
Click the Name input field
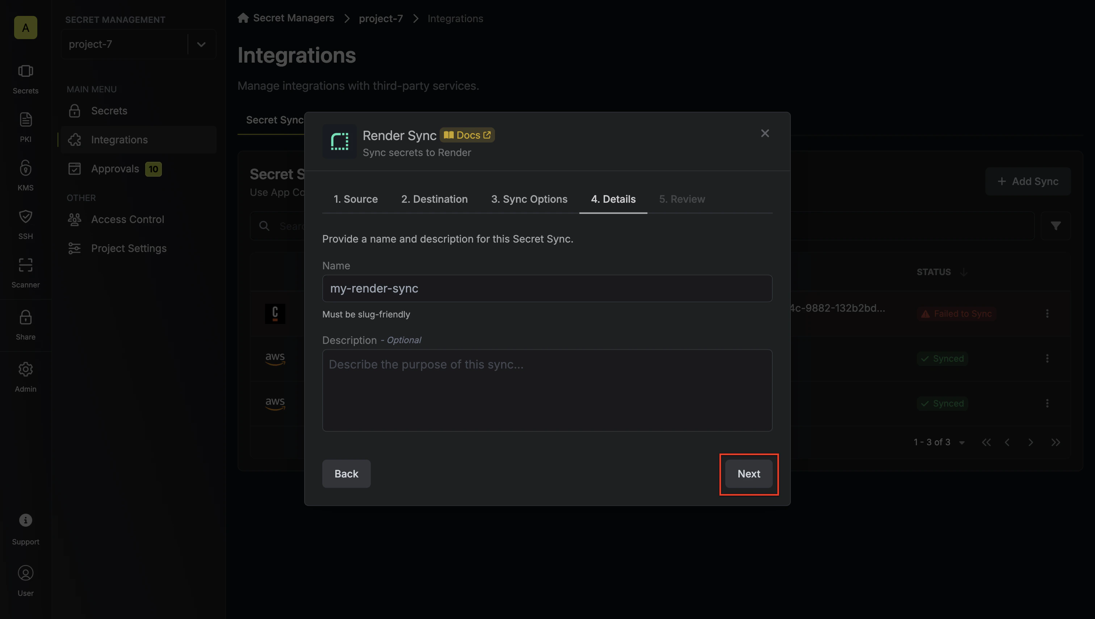pyautogui.click(x=547, y=288)
